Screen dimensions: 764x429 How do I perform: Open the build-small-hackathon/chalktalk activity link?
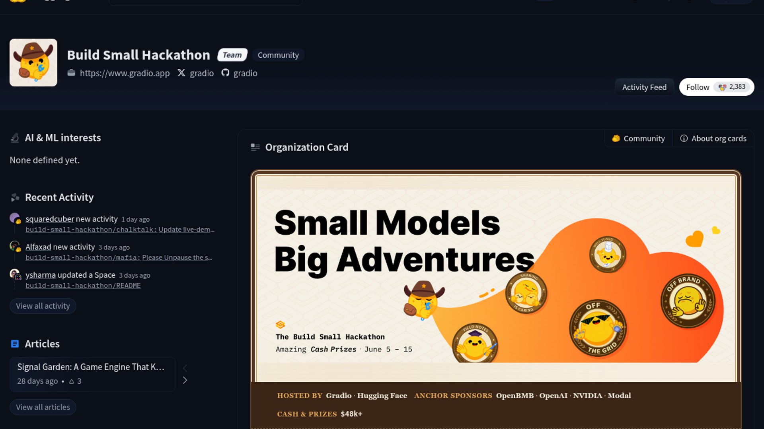pyautogui.click(x=120, y=230)
